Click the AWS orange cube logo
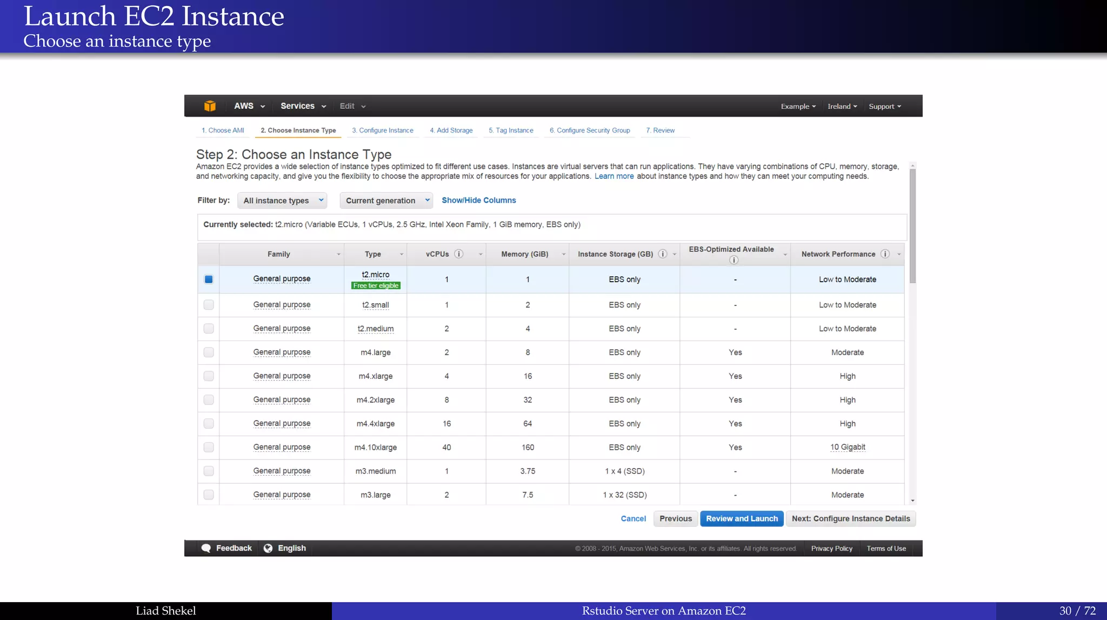The height and width of the screenshot is (620, 1107). 210,106
